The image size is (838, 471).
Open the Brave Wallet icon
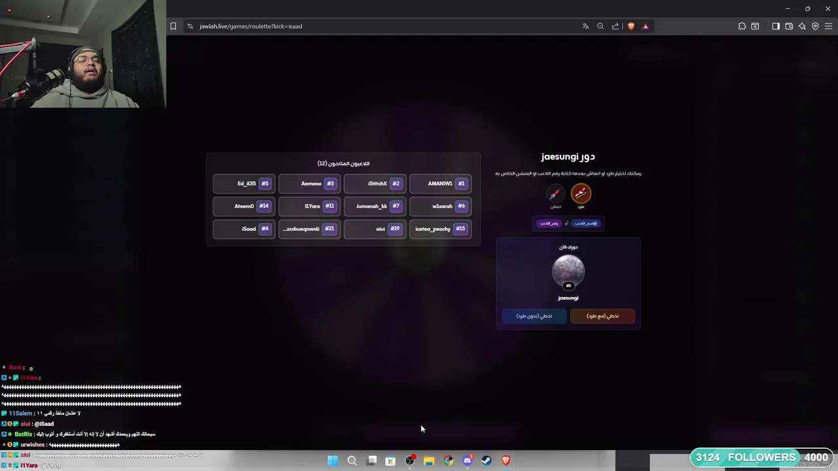coord(789,26)
